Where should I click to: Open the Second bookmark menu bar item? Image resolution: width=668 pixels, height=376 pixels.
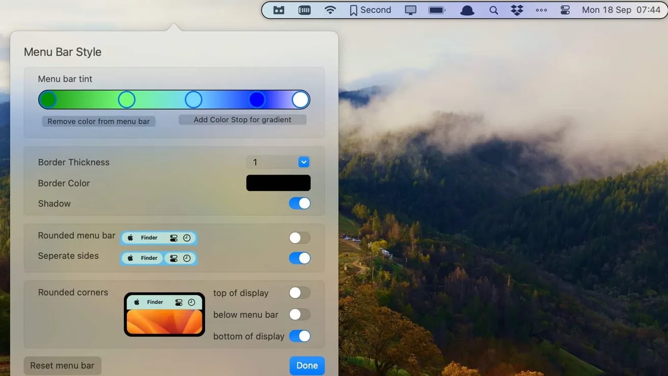(x=370, y=10)
